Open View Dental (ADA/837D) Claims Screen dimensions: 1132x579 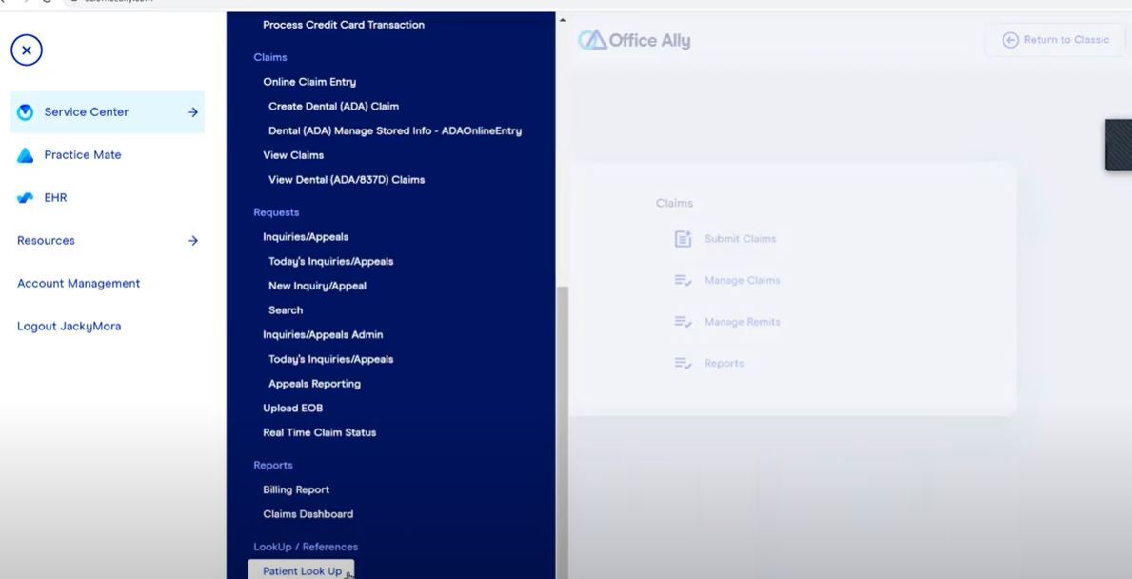pos(347,180)
